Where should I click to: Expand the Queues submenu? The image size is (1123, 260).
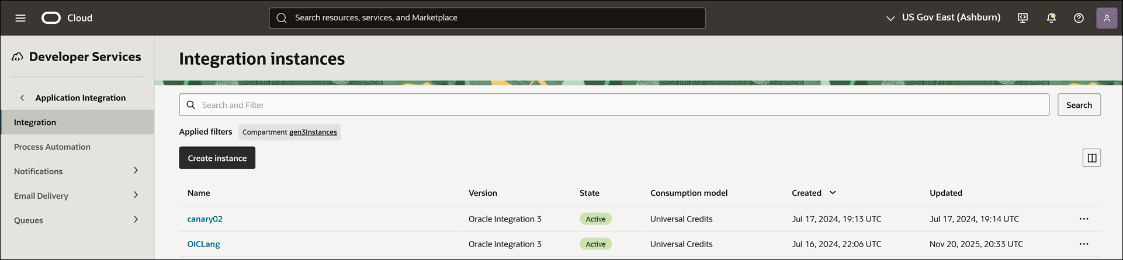pos(136,220)
